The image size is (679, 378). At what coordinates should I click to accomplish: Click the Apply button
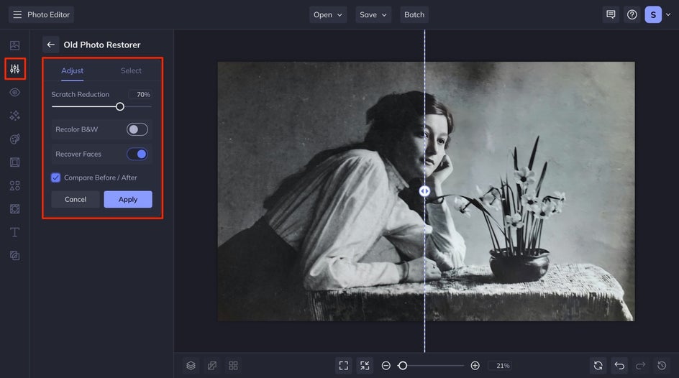128,199
